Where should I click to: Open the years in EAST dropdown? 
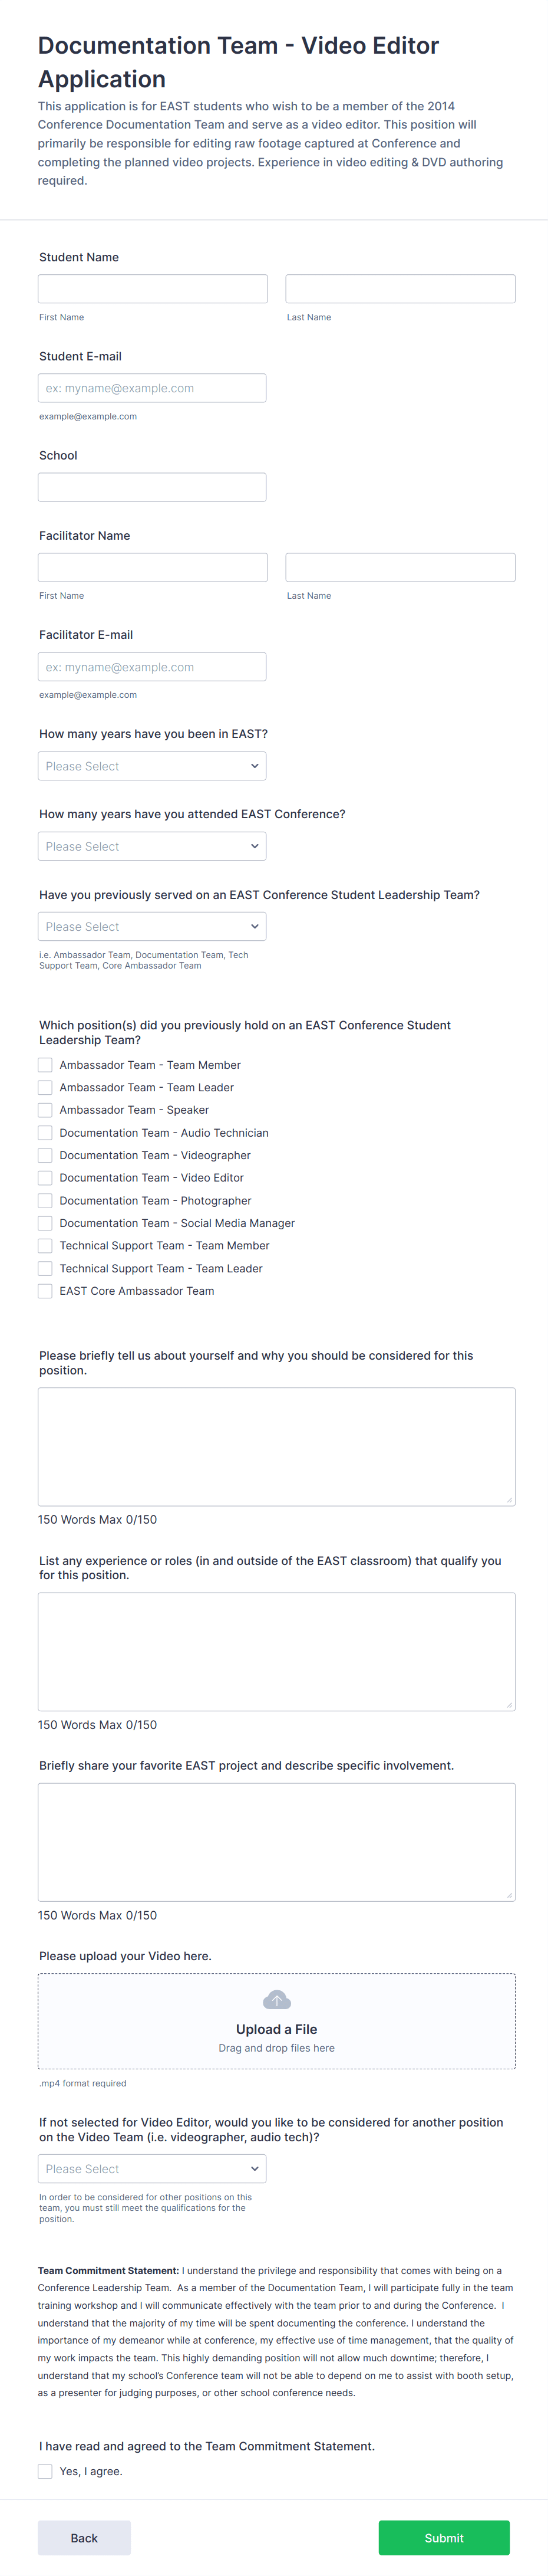(151, 765)
